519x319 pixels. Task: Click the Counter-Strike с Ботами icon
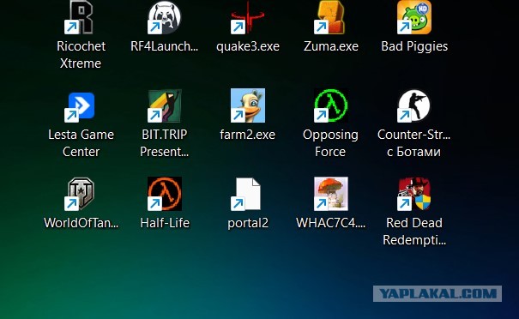coord(414,105)
